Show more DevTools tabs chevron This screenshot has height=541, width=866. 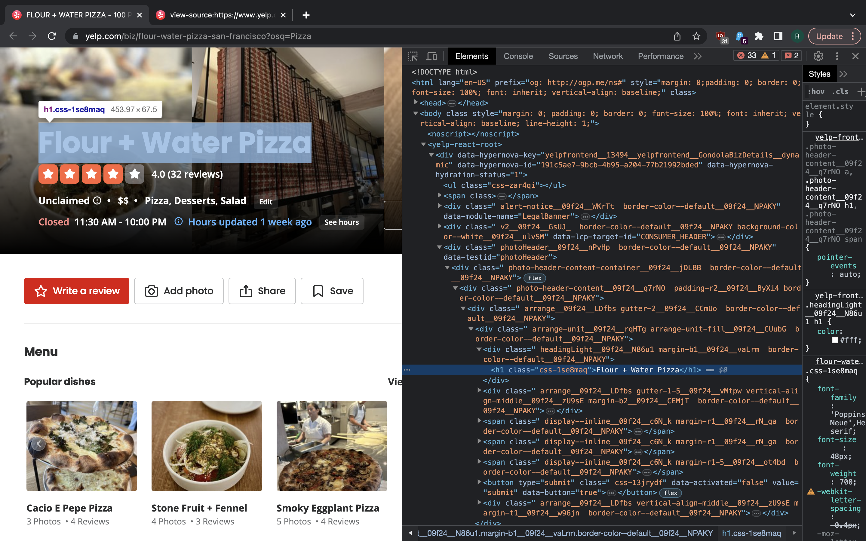697,56
